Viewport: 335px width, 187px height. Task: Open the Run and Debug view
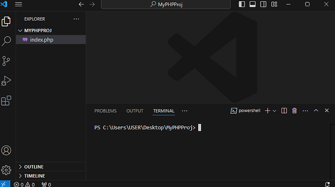coord(6,81)
